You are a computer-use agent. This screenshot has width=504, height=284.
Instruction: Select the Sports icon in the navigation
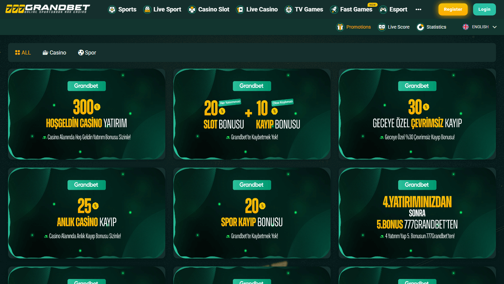(112, 9)
